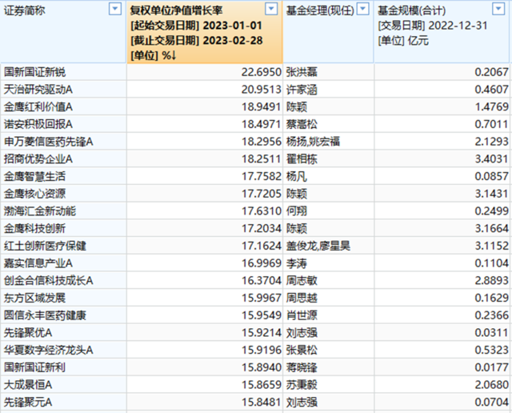Click fund manager 翟相栋
The height and width of the screenshot is (413, 512).
[302, 158]
